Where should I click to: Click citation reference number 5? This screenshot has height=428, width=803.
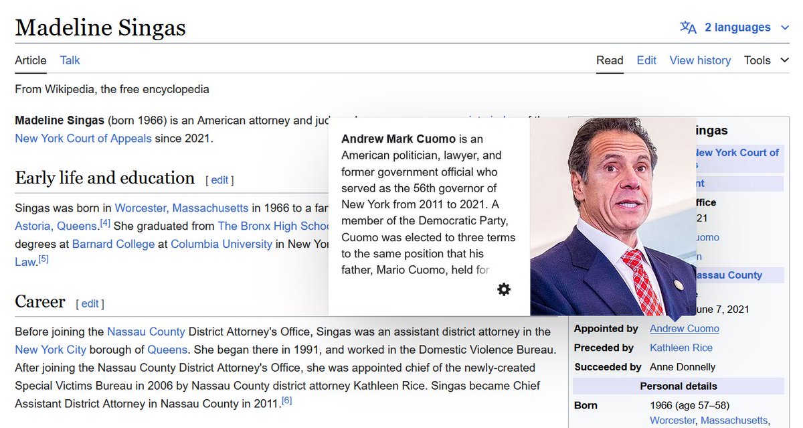43,259
